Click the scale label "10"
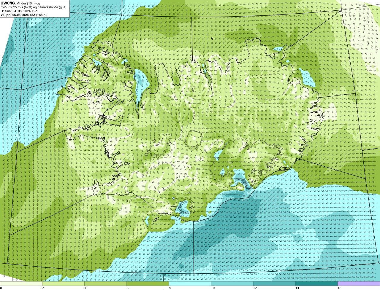The image size is (380, 290). click(213, 288)
